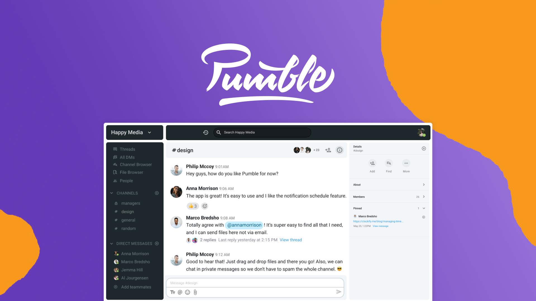Click View thread on Marco's message
Screen dimensions: 536x301
290,240
